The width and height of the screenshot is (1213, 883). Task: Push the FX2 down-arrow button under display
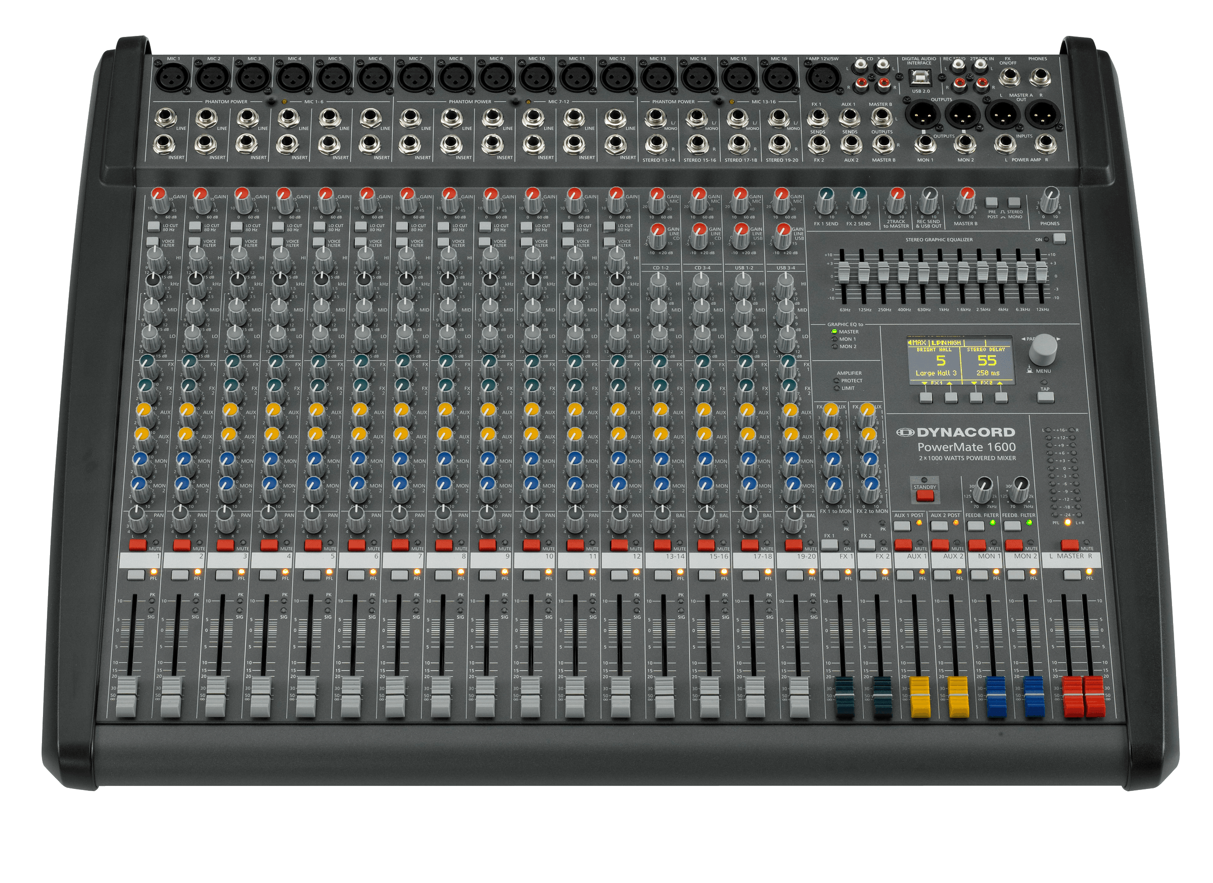pyautogui.click(x=976, y=398)
